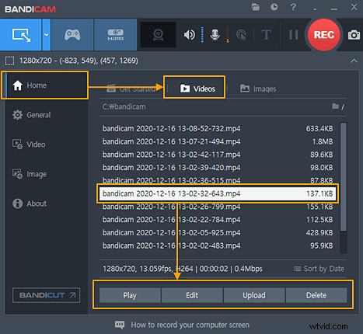Start recording with the REC button
The height and width of the screenshot is (334, 363).
point(323,35)
